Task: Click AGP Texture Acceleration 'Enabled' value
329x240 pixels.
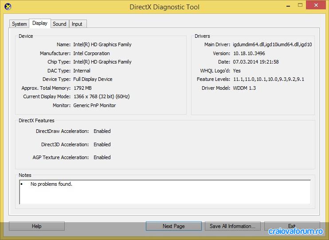Action: 102,157
